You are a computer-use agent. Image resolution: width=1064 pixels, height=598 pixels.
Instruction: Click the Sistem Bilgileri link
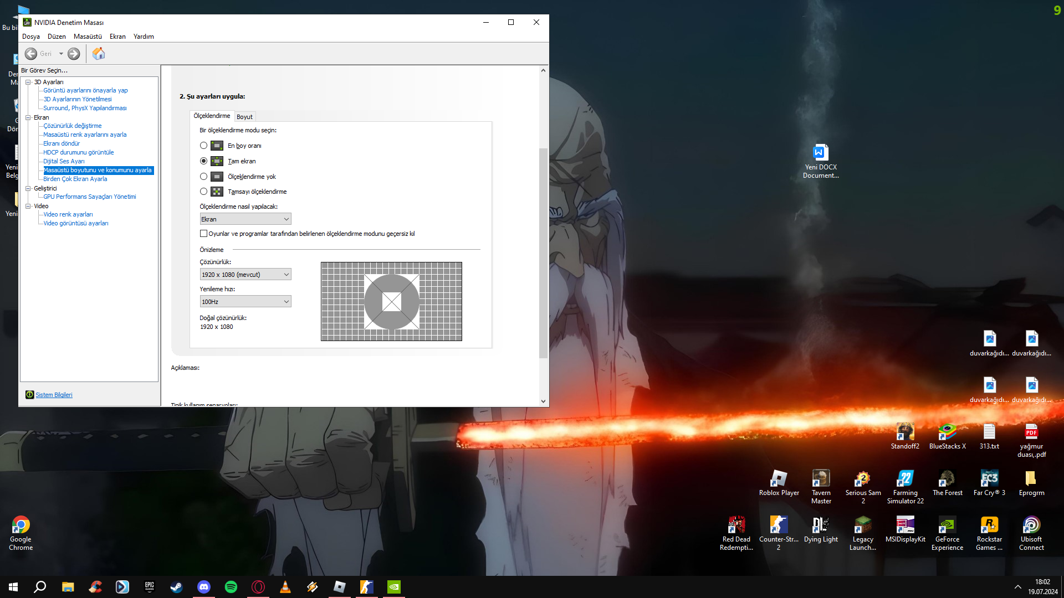(x=54, y=395)
